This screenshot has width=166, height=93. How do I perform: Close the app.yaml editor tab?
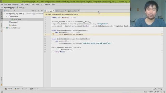[66, 11]
